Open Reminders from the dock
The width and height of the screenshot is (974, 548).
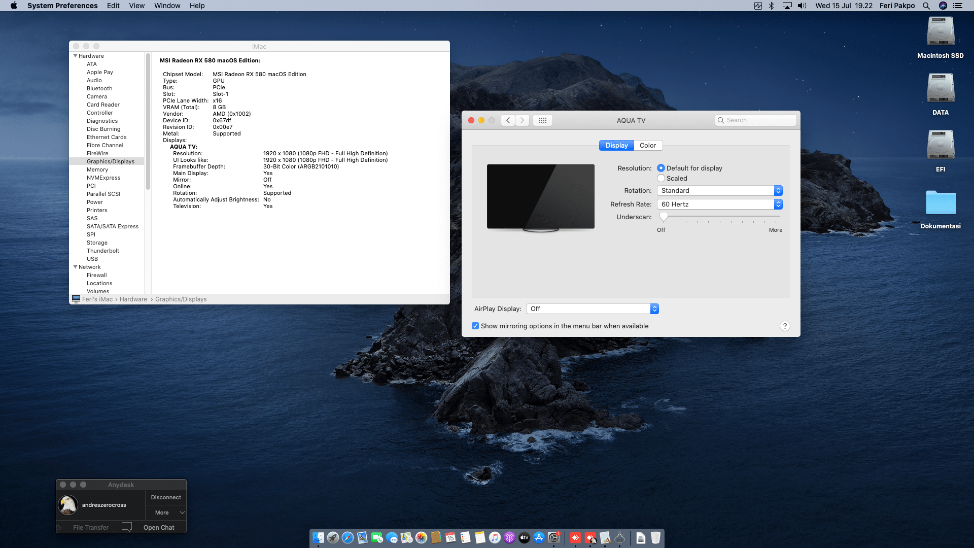click(465, 538)
